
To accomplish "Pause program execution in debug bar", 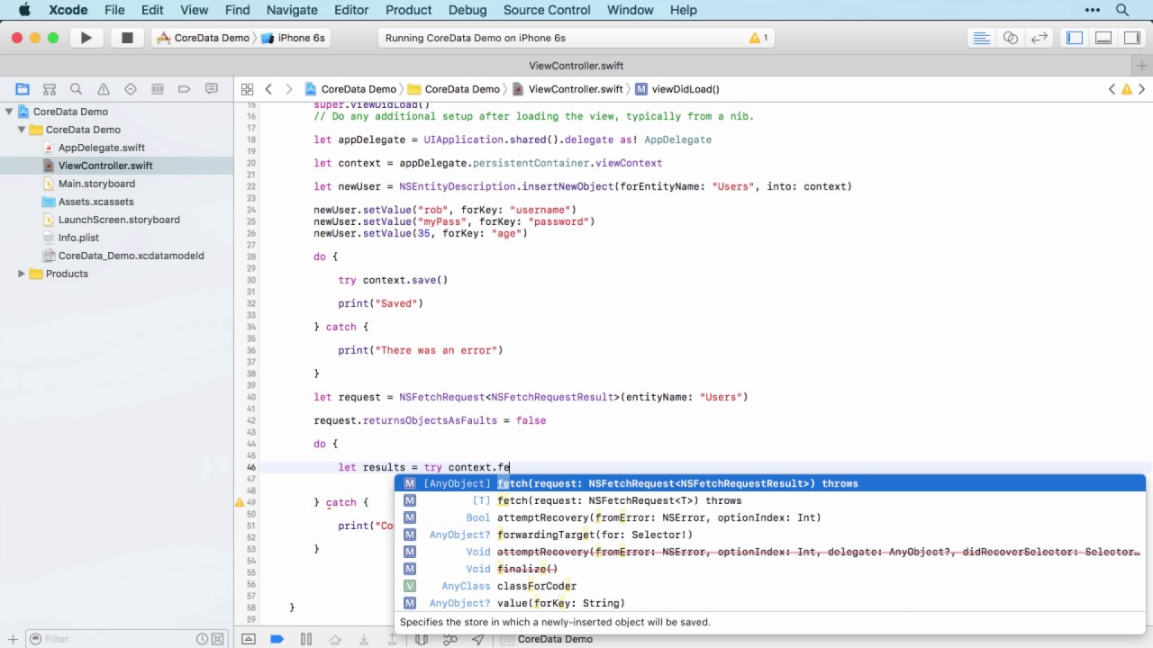I will (x=306, y=639).
